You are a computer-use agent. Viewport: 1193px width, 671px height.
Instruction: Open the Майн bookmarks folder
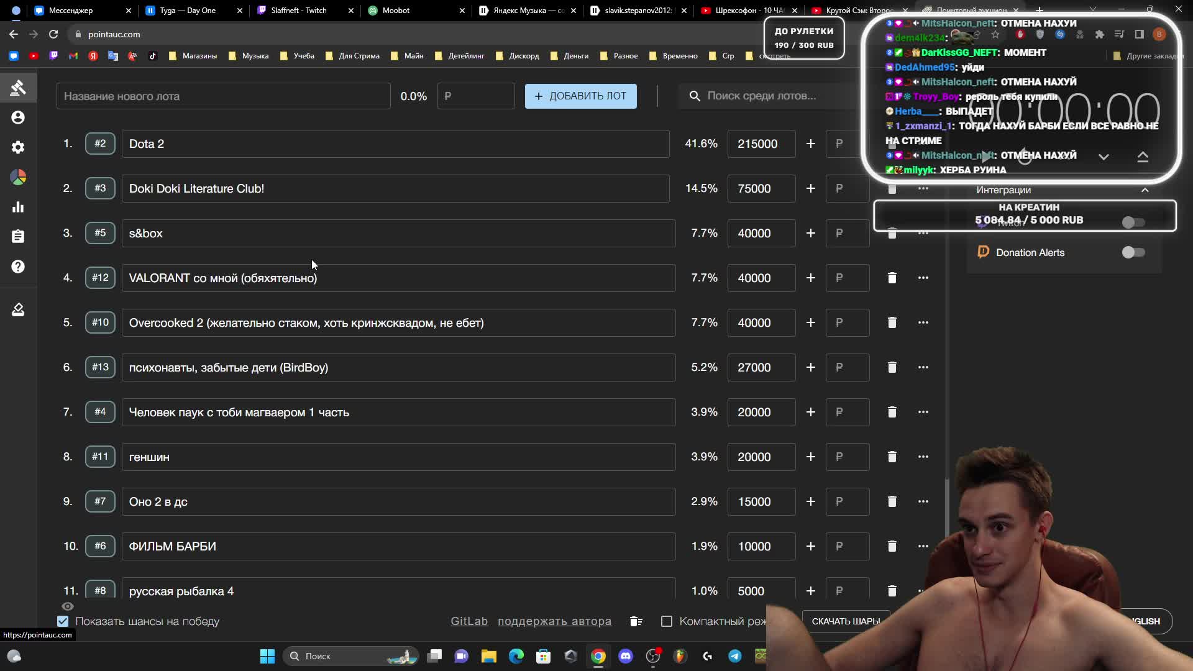click(x=408, y=56)
